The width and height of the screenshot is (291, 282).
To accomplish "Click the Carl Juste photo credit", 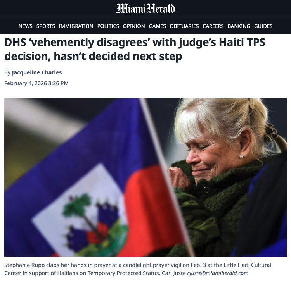I will point(174,273).
